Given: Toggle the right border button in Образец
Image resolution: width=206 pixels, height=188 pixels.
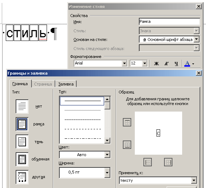Looking at the screenshot, I should click(168, 162).
